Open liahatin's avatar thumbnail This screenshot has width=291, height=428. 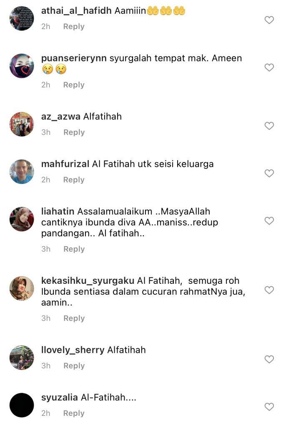22,219
